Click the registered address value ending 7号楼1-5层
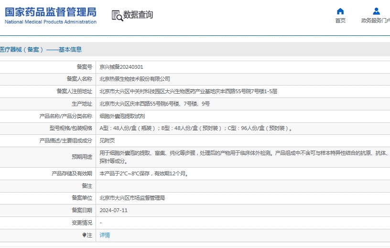Image resolution: width=390 pixels, height=248 pixels. [188, 91]
